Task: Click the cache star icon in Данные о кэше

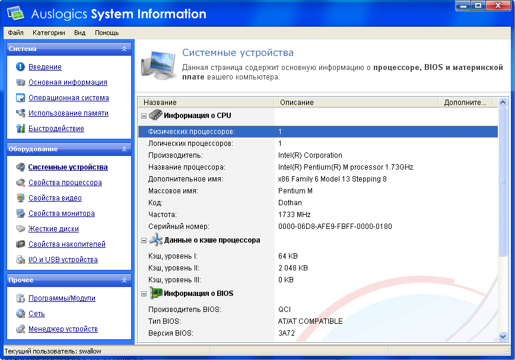Action: click(x=155, y=240)
